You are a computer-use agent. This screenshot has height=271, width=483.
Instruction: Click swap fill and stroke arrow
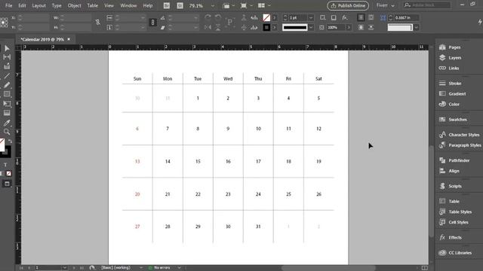click(10, 142)
